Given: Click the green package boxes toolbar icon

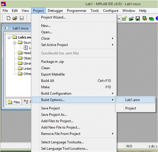Looking at the screenshot, I should (151, 19).
